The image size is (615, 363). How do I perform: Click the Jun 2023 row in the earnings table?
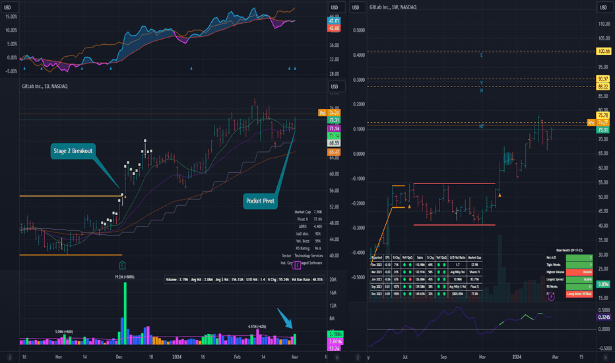pyautogui.click(x=426, y=279)
